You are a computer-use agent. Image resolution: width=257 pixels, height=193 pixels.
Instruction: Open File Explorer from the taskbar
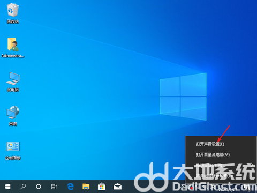(86, 187)
